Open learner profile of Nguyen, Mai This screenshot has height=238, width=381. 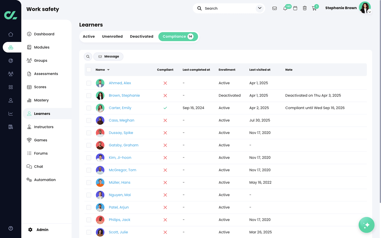point(120,195)
